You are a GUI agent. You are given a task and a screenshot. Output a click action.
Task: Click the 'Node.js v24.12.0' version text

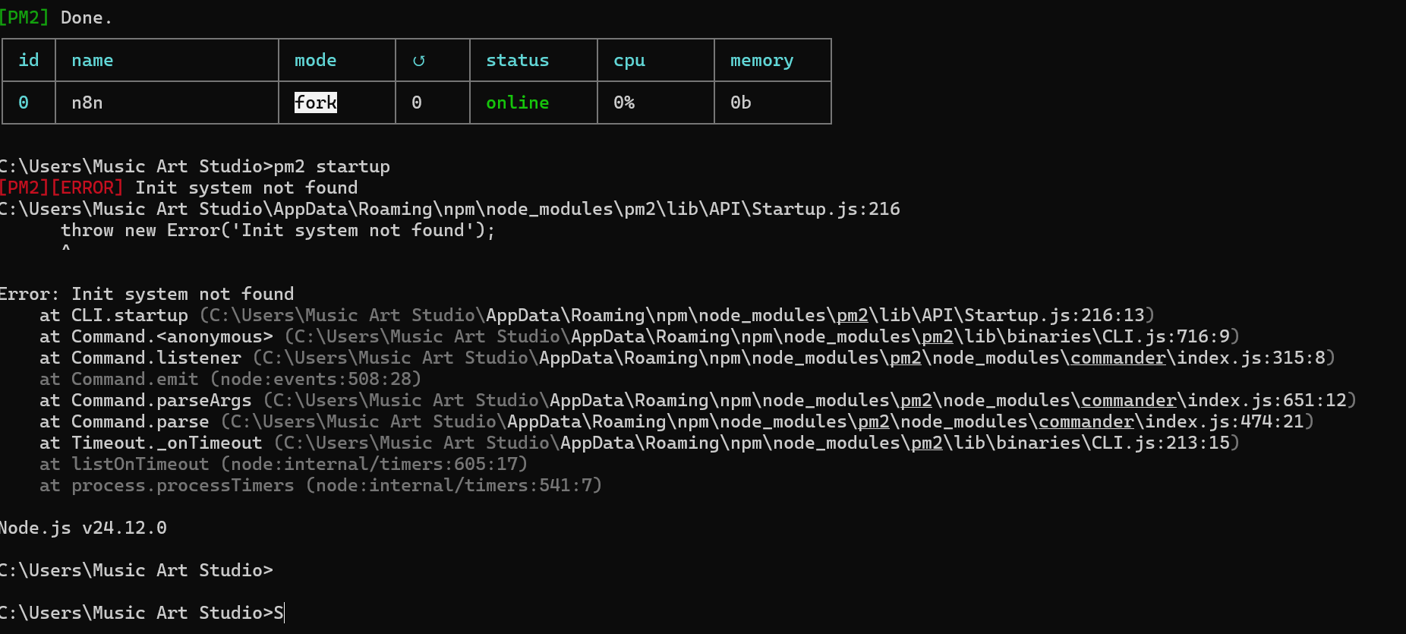coord(84,528)
